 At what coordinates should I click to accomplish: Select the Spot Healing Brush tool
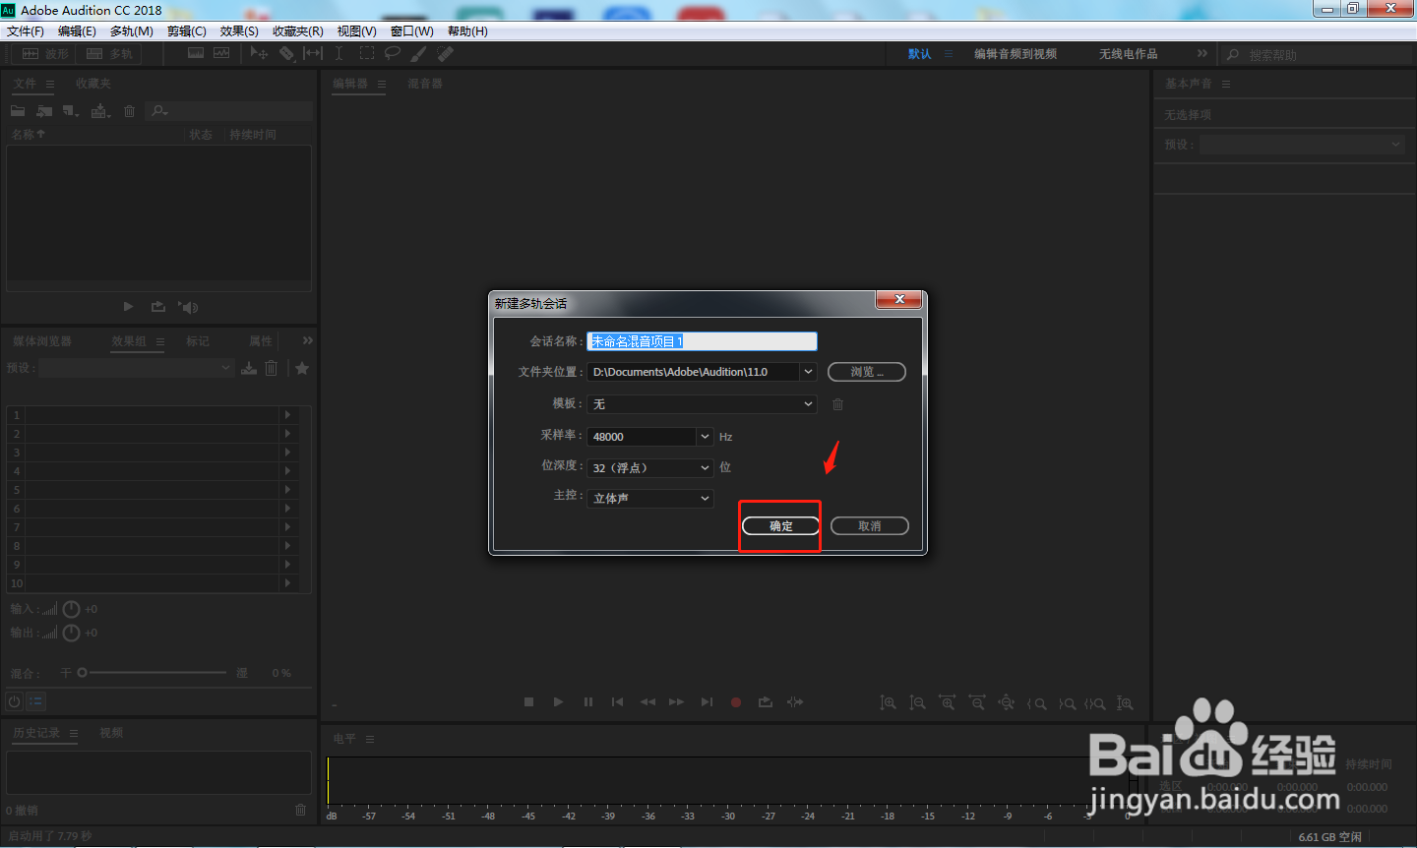(x=445, y=53)
